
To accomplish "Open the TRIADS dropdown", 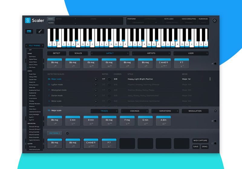I will click(104, 111).
